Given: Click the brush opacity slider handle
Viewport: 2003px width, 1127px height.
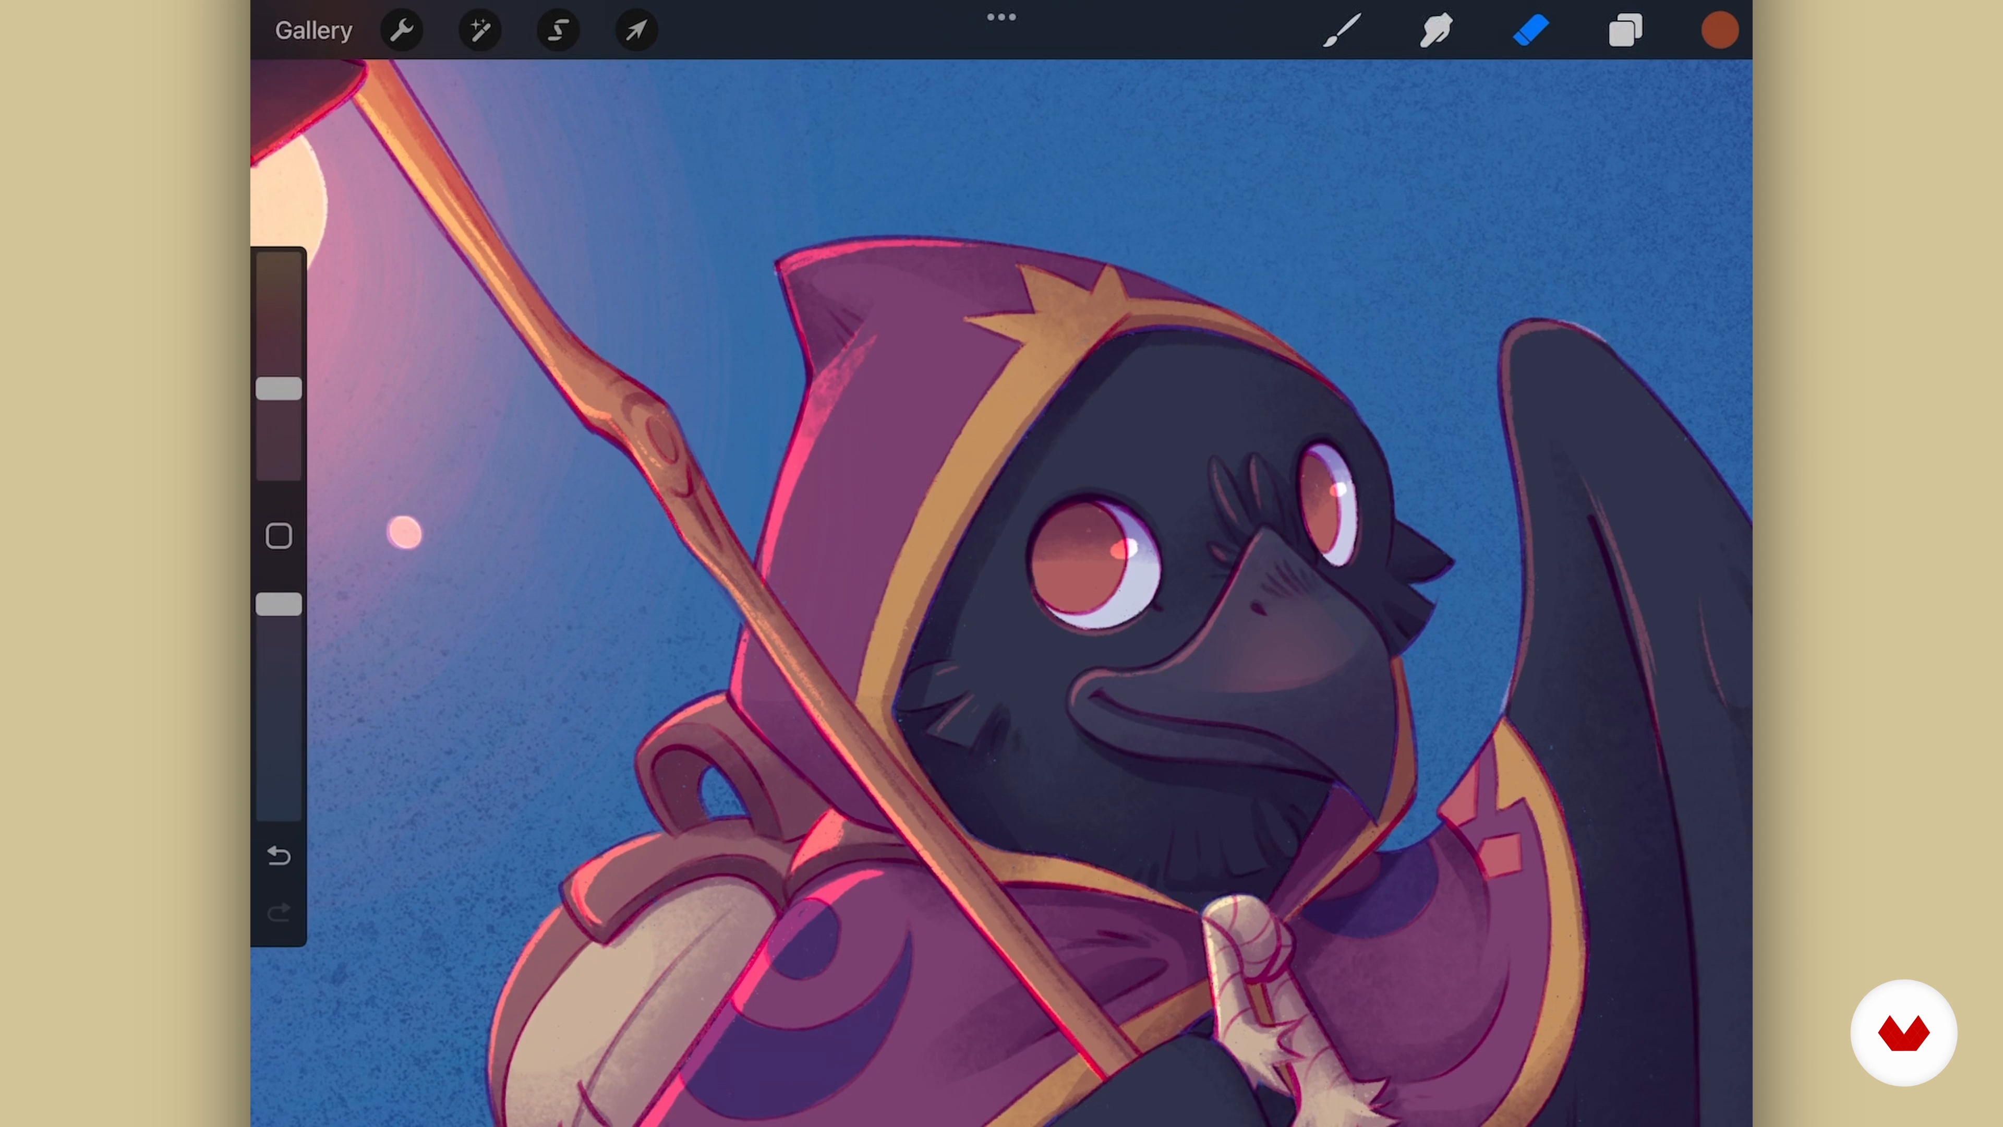Looking at the screenshot, I should [x=279, y=604].
